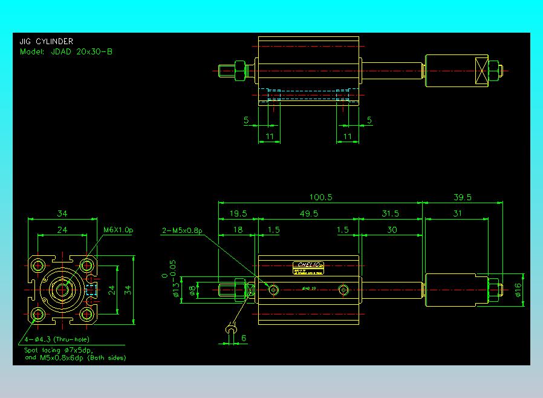This screenshot has height=398, width=543.
Task: Click the 49.5 body length dimension
Action: [x=309, y=214]
